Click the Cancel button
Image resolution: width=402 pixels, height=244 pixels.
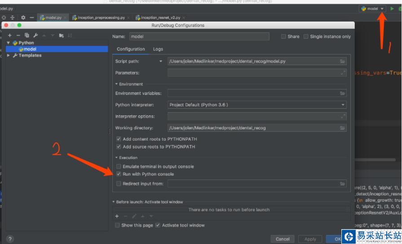click(283, 239)
